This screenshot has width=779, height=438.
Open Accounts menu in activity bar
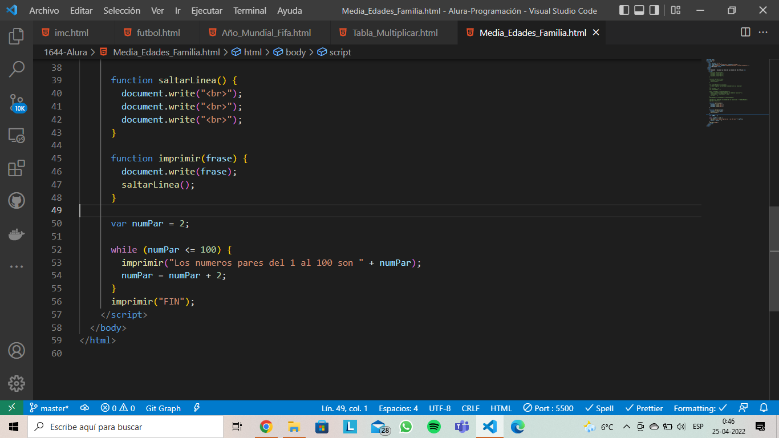(x=17, y=350)
